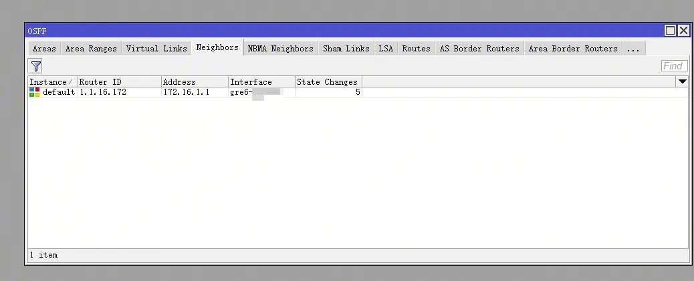
Task: View the Routes tab
Action: [416, 49]
